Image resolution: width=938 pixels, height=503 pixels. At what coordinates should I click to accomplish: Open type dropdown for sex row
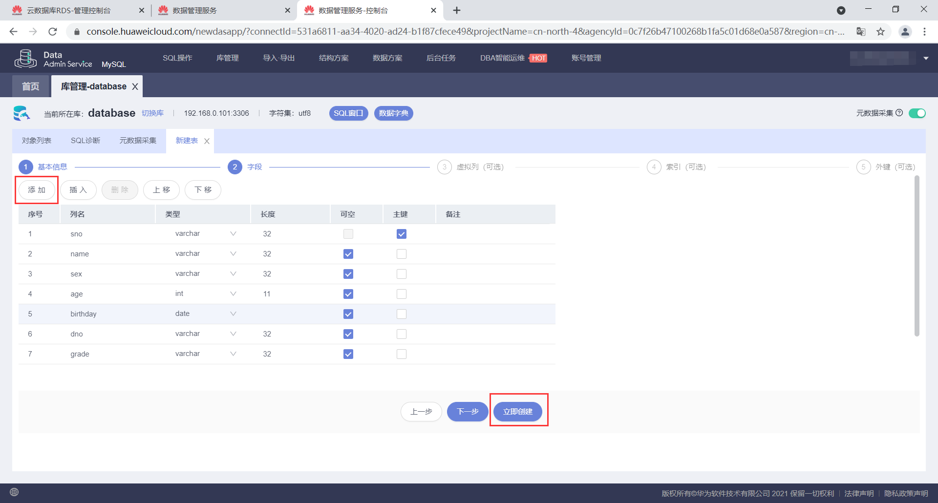pyautogui.click(x=233, y=273)
